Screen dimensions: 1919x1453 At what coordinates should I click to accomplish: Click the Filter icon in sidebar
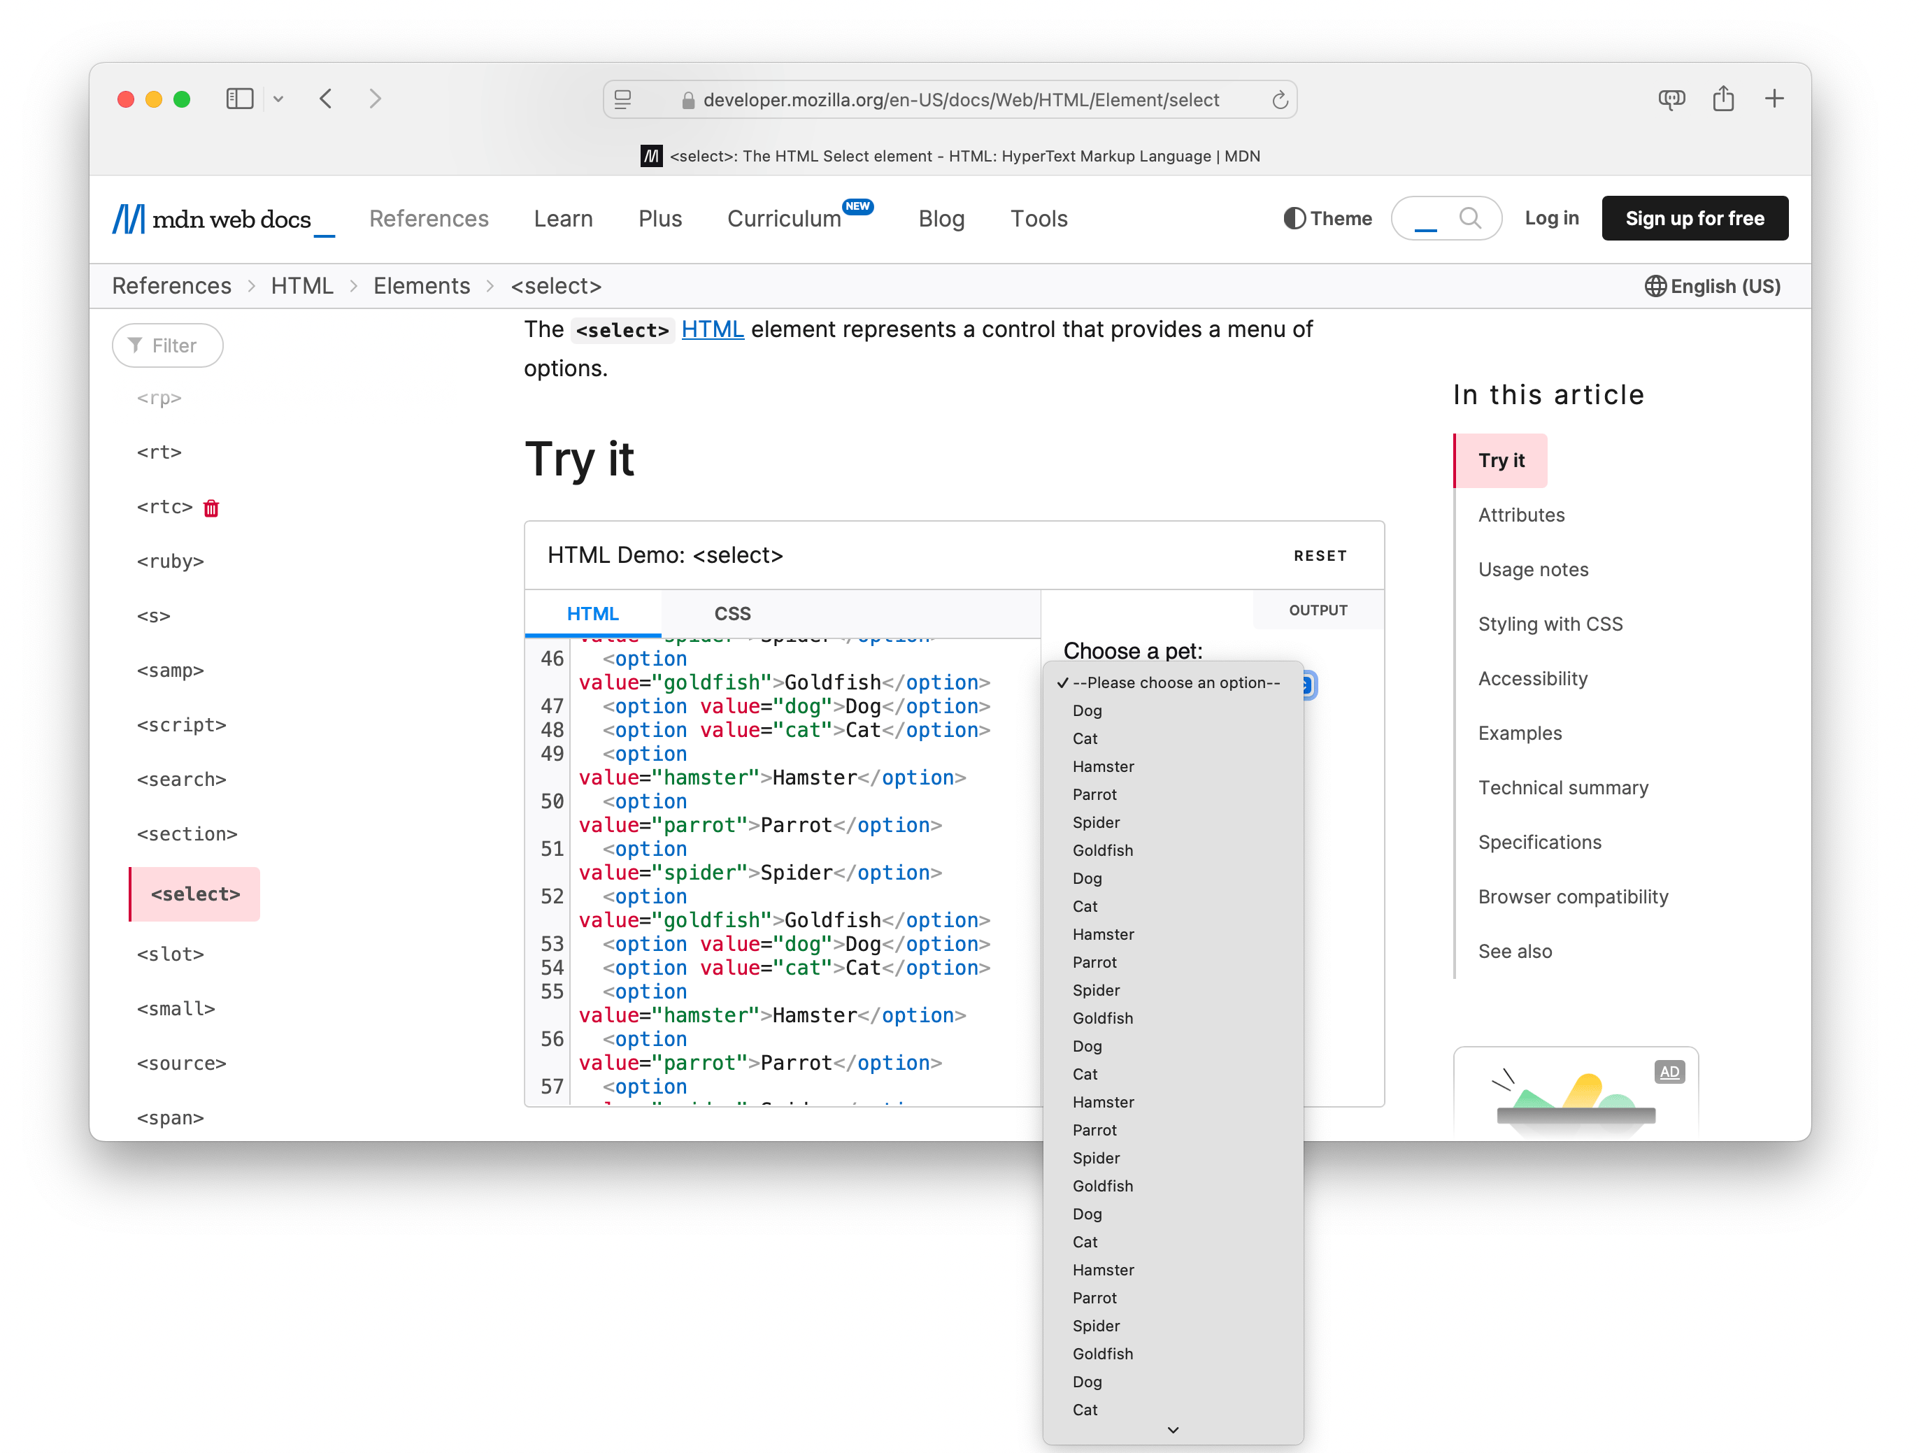click(x=136, y=345)
